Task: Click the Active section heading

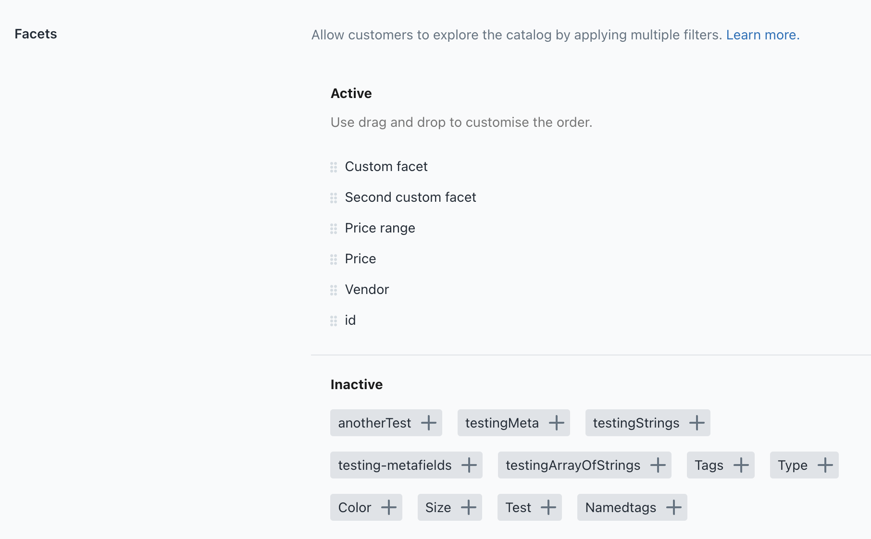Action: point(351,94)
